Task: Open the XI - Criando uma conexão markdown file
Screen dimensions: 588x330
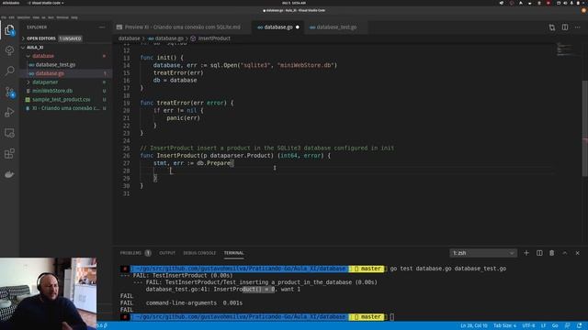Action: pos(65,108)
